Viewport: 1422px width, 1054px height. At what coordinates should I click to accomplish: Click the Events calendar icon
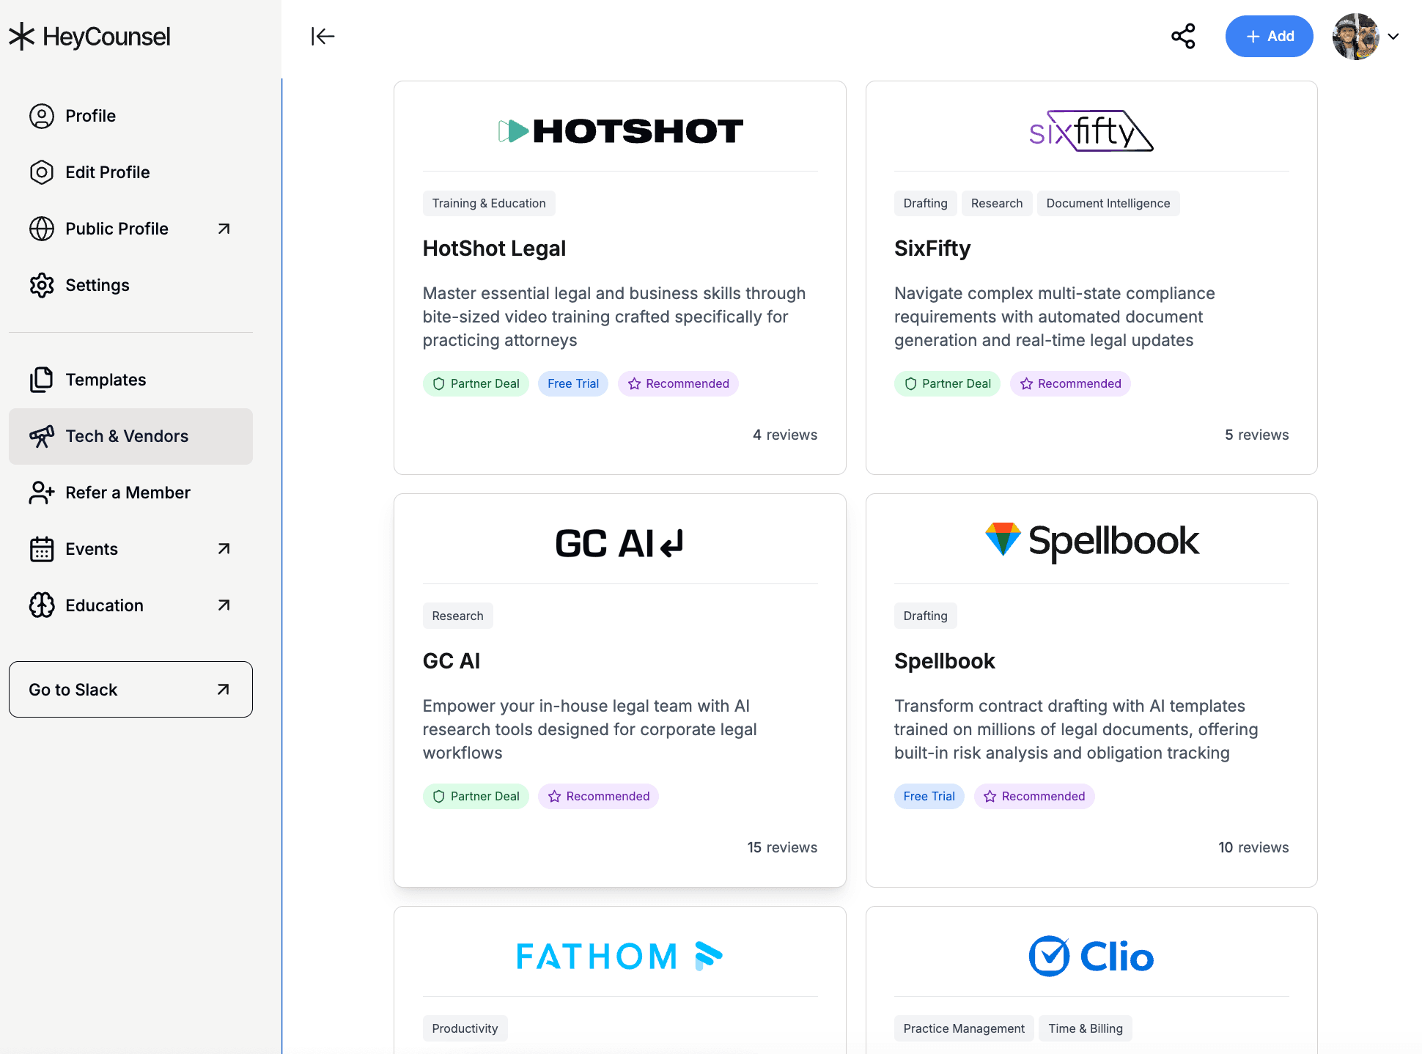[x=42, y=549]
